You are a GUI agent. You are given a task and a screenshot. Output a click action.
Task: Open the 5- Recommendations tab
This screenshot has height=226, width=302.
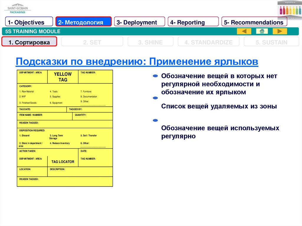[x=254, y=22]
